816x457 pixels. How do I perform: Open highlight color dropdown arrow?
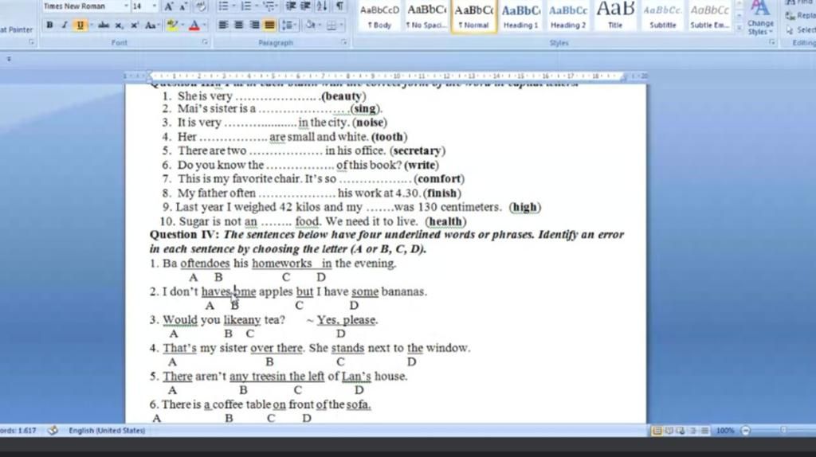click(182, 25)
